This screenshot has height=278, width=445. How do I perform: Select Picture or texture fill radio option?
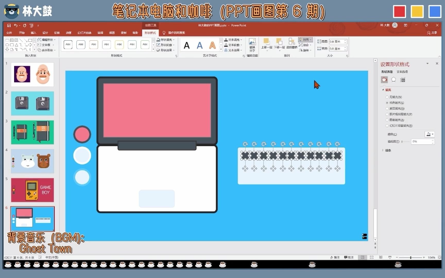[387, 114]
